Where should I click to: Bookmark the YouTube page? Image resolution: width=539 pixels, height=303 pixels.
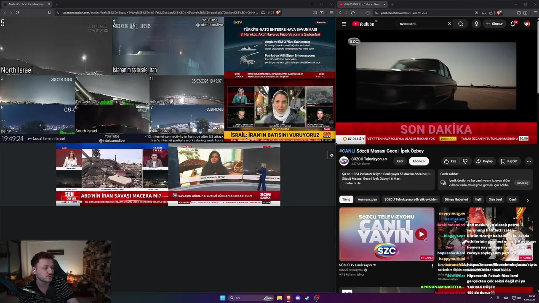click(x=368, y=13)
